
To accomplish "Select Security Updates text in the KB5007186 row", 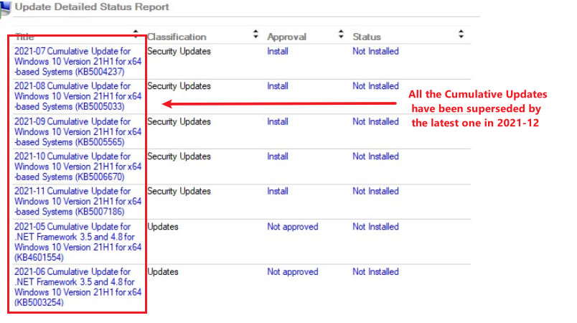I will tap(179, 191).
